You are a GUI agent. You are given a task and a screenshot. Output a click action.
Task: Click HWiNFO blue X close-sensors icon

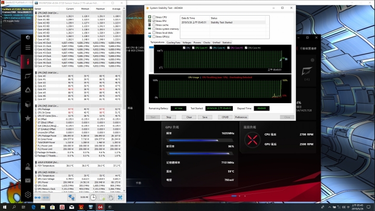click(120, 197)
